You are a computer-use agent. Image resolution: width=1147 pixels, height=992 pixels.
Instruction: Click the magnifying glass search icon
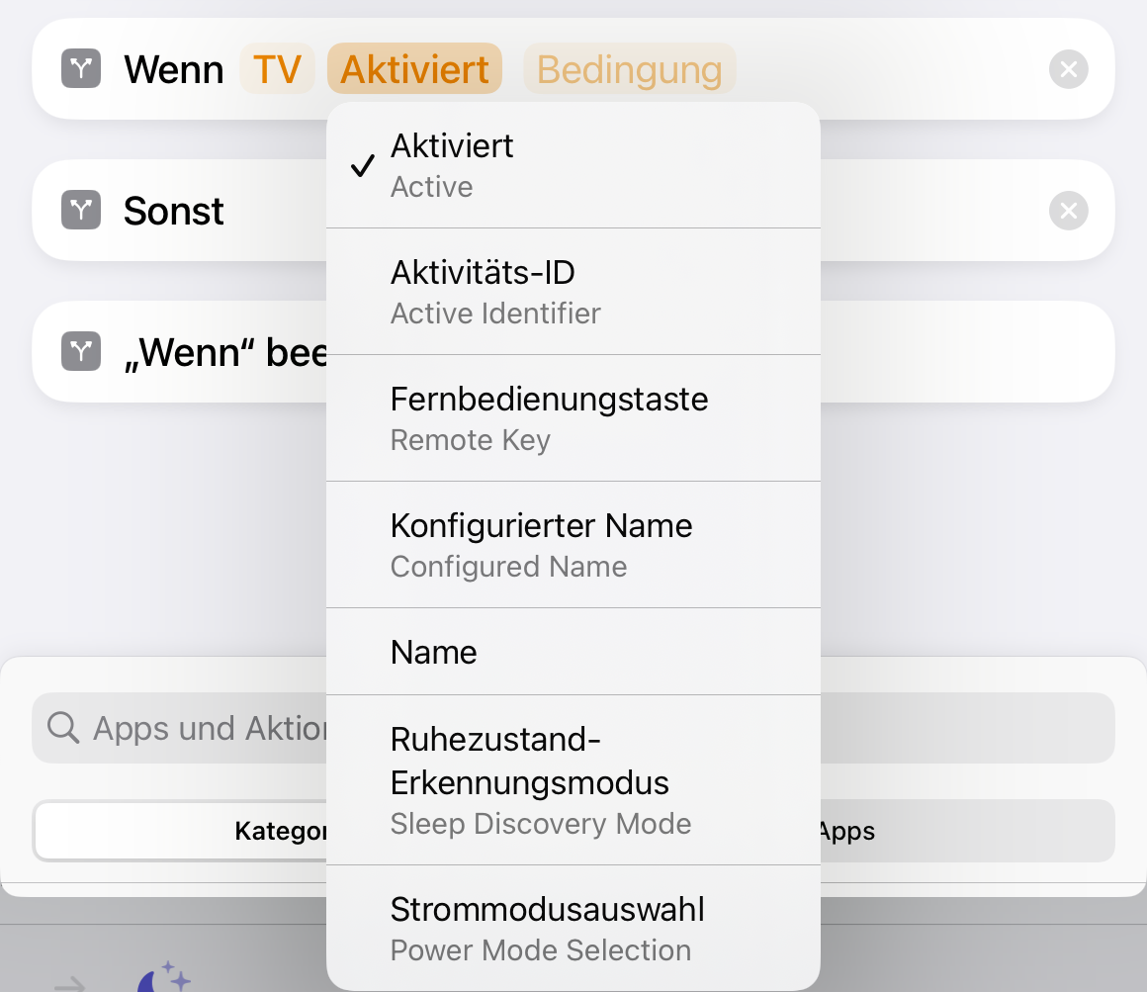tap(63, 728)
